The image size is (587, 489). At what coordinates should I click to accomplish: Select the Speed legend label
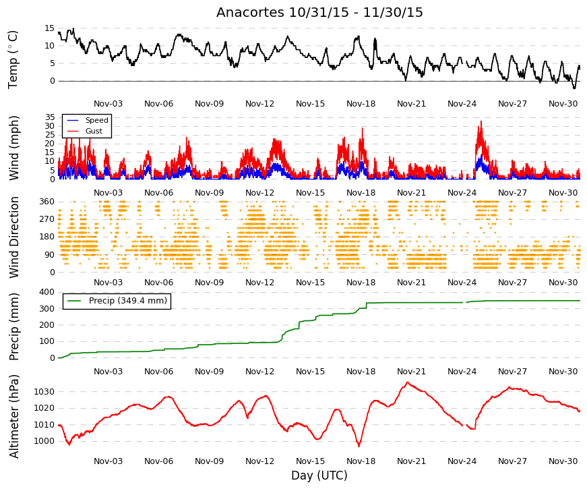point(96,120)
